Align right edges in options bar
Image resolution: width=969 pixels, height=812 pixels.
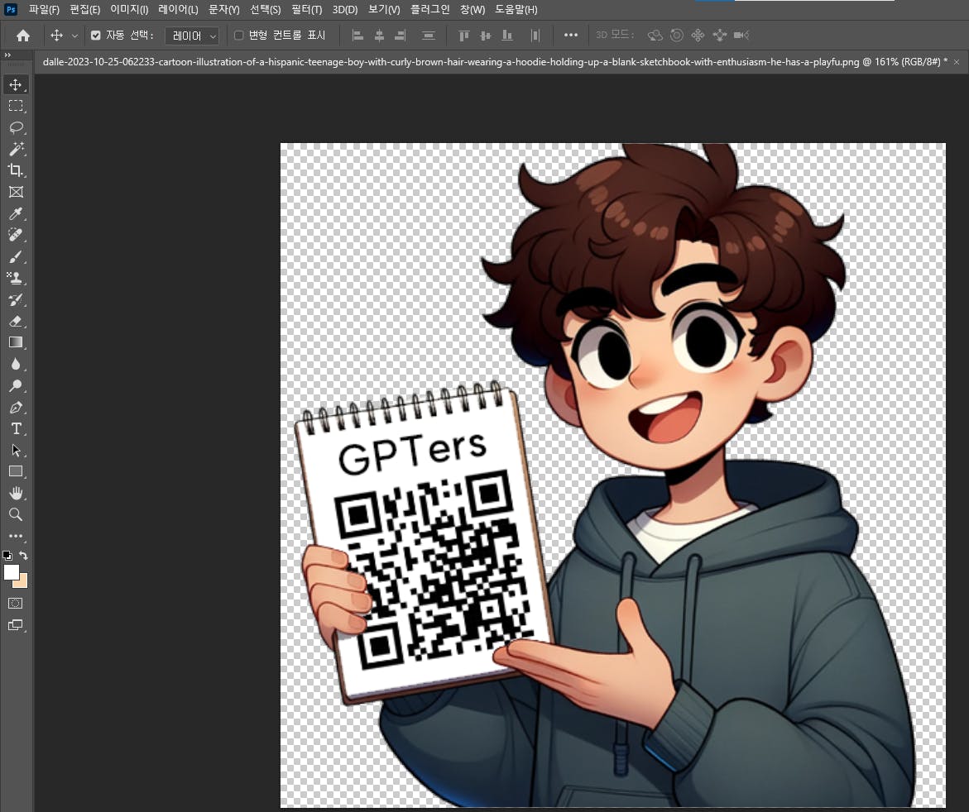[401, 36]
